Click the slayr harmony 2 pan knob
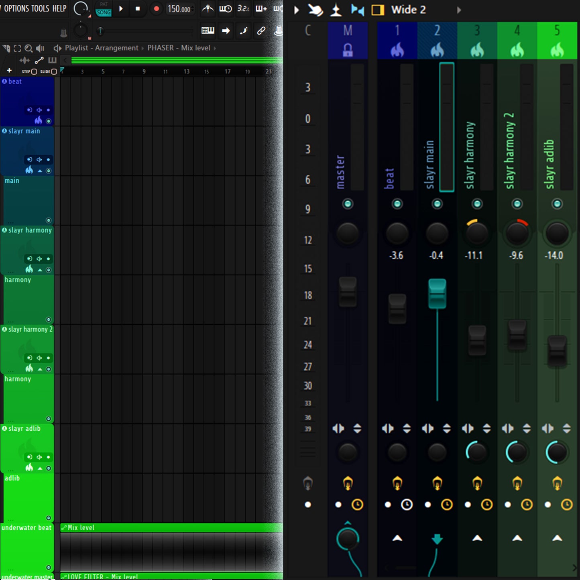580x580 pixels. click(517, 233)
